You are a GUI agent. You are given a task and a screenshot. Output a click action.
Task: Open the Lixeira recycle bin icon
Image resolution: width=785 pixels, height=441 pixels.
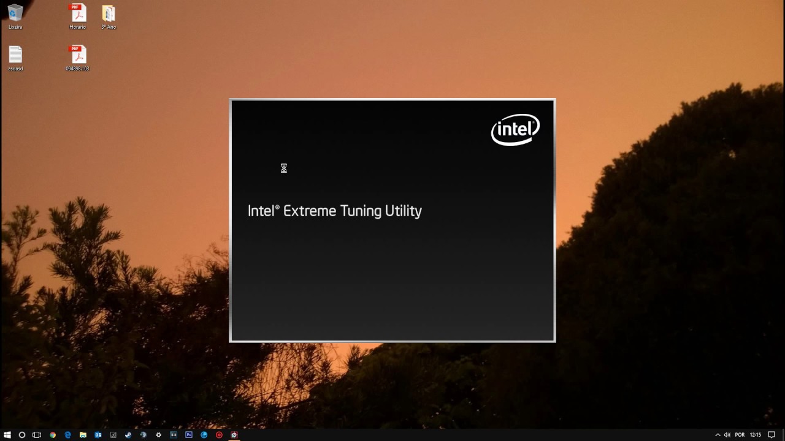click(x=15, y=16)
